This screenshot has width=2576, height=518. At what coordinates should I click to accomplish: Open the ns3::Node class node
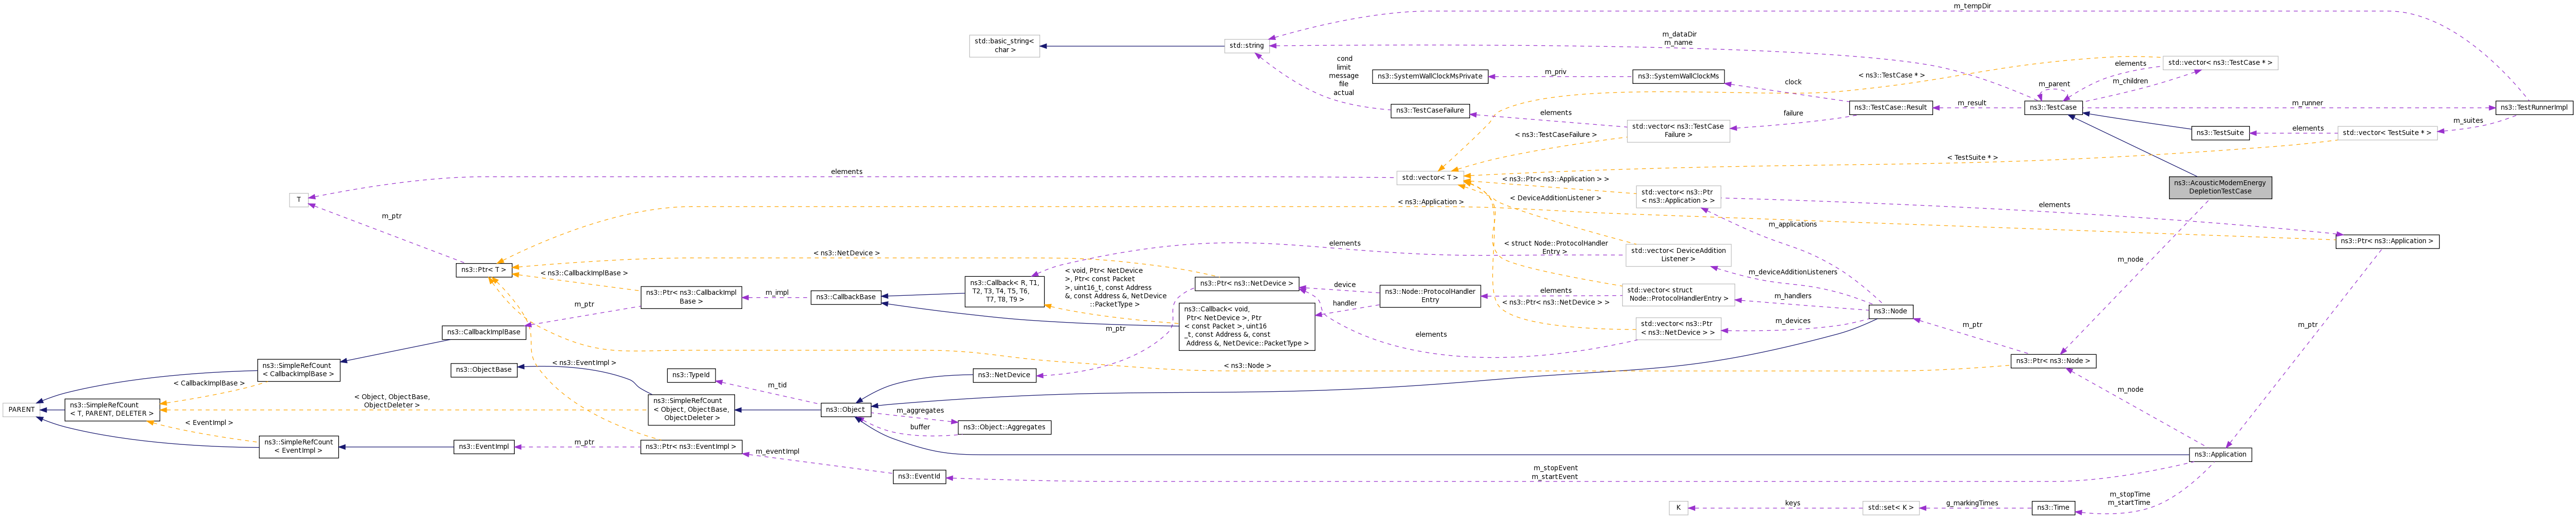1890,312
